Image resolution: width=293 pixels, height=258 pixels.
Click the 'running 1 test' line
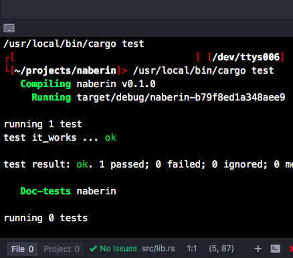click(x=43, y=124)
